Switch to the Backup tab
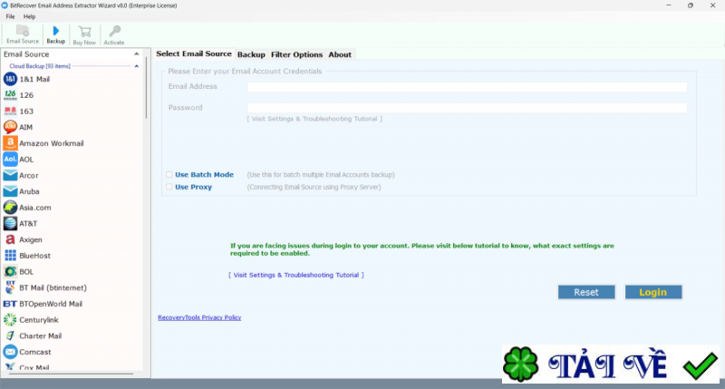The height and width of the screenshot is (389, 725). click(x=251, y=54)
